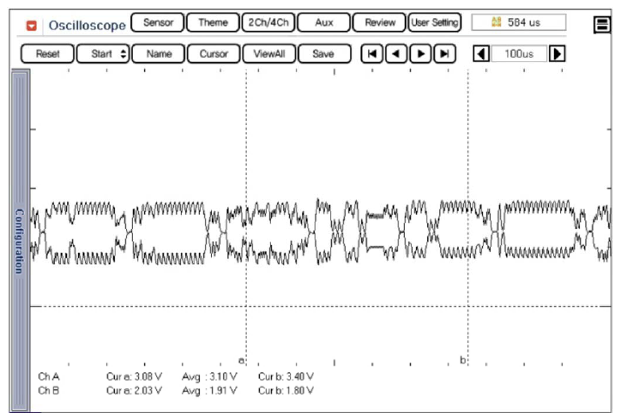This screenshot has width=620, height=420.
Task: Jump to last waveform frame
Action: tap(444, 54)
